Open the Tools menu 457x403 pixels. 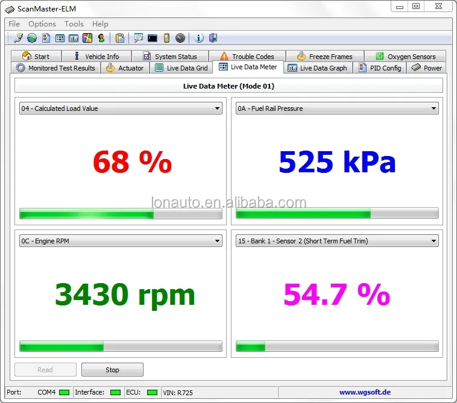[x=74, y=24]
